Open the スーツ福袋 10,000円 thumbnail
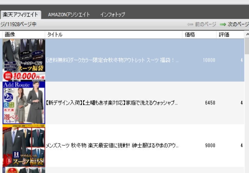This screenshot has width=249, height=173. pyautogui.click(x=24, y=60)
